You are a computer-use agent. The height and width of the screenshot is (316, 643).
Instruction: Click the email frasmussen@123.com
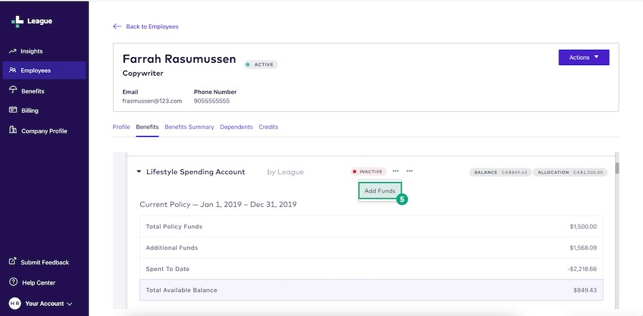pyautogui.click(x=152, y=101)
